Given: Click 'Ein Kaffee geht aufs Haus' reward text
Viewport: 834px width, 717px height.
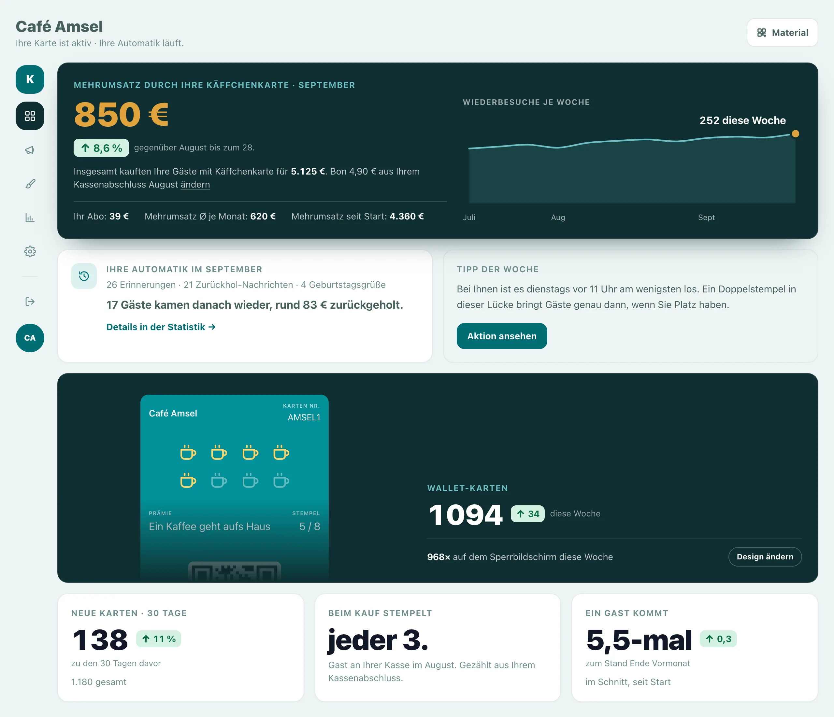Looking at the screenshot, I should click(210, 526).
